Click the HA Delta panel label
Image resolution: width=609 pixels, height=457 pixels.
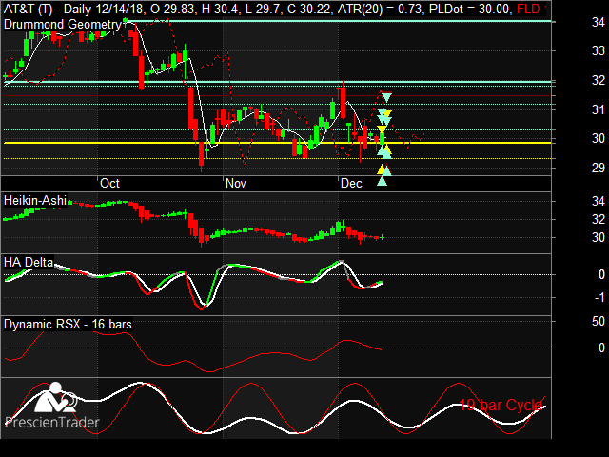[29, 262]
